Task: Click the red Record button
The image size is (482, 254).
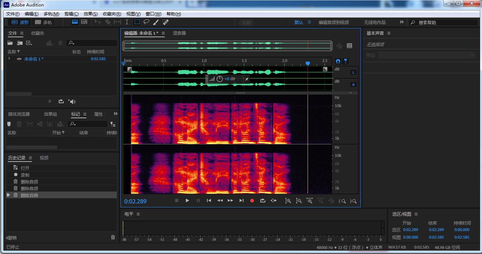Action: [x=252, y=201]
